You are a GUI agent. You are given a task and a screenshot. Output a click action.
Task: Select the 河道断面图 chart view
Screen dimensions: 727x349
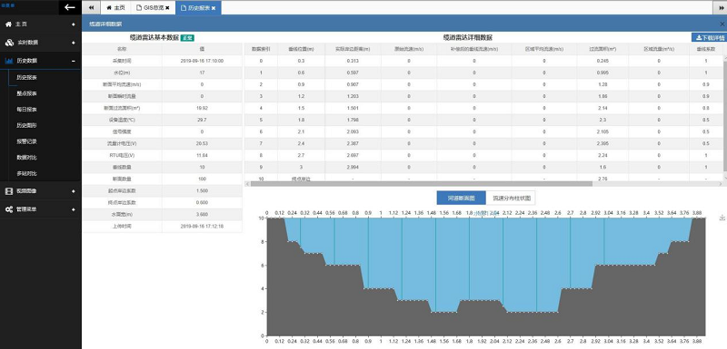click(462, 198)
